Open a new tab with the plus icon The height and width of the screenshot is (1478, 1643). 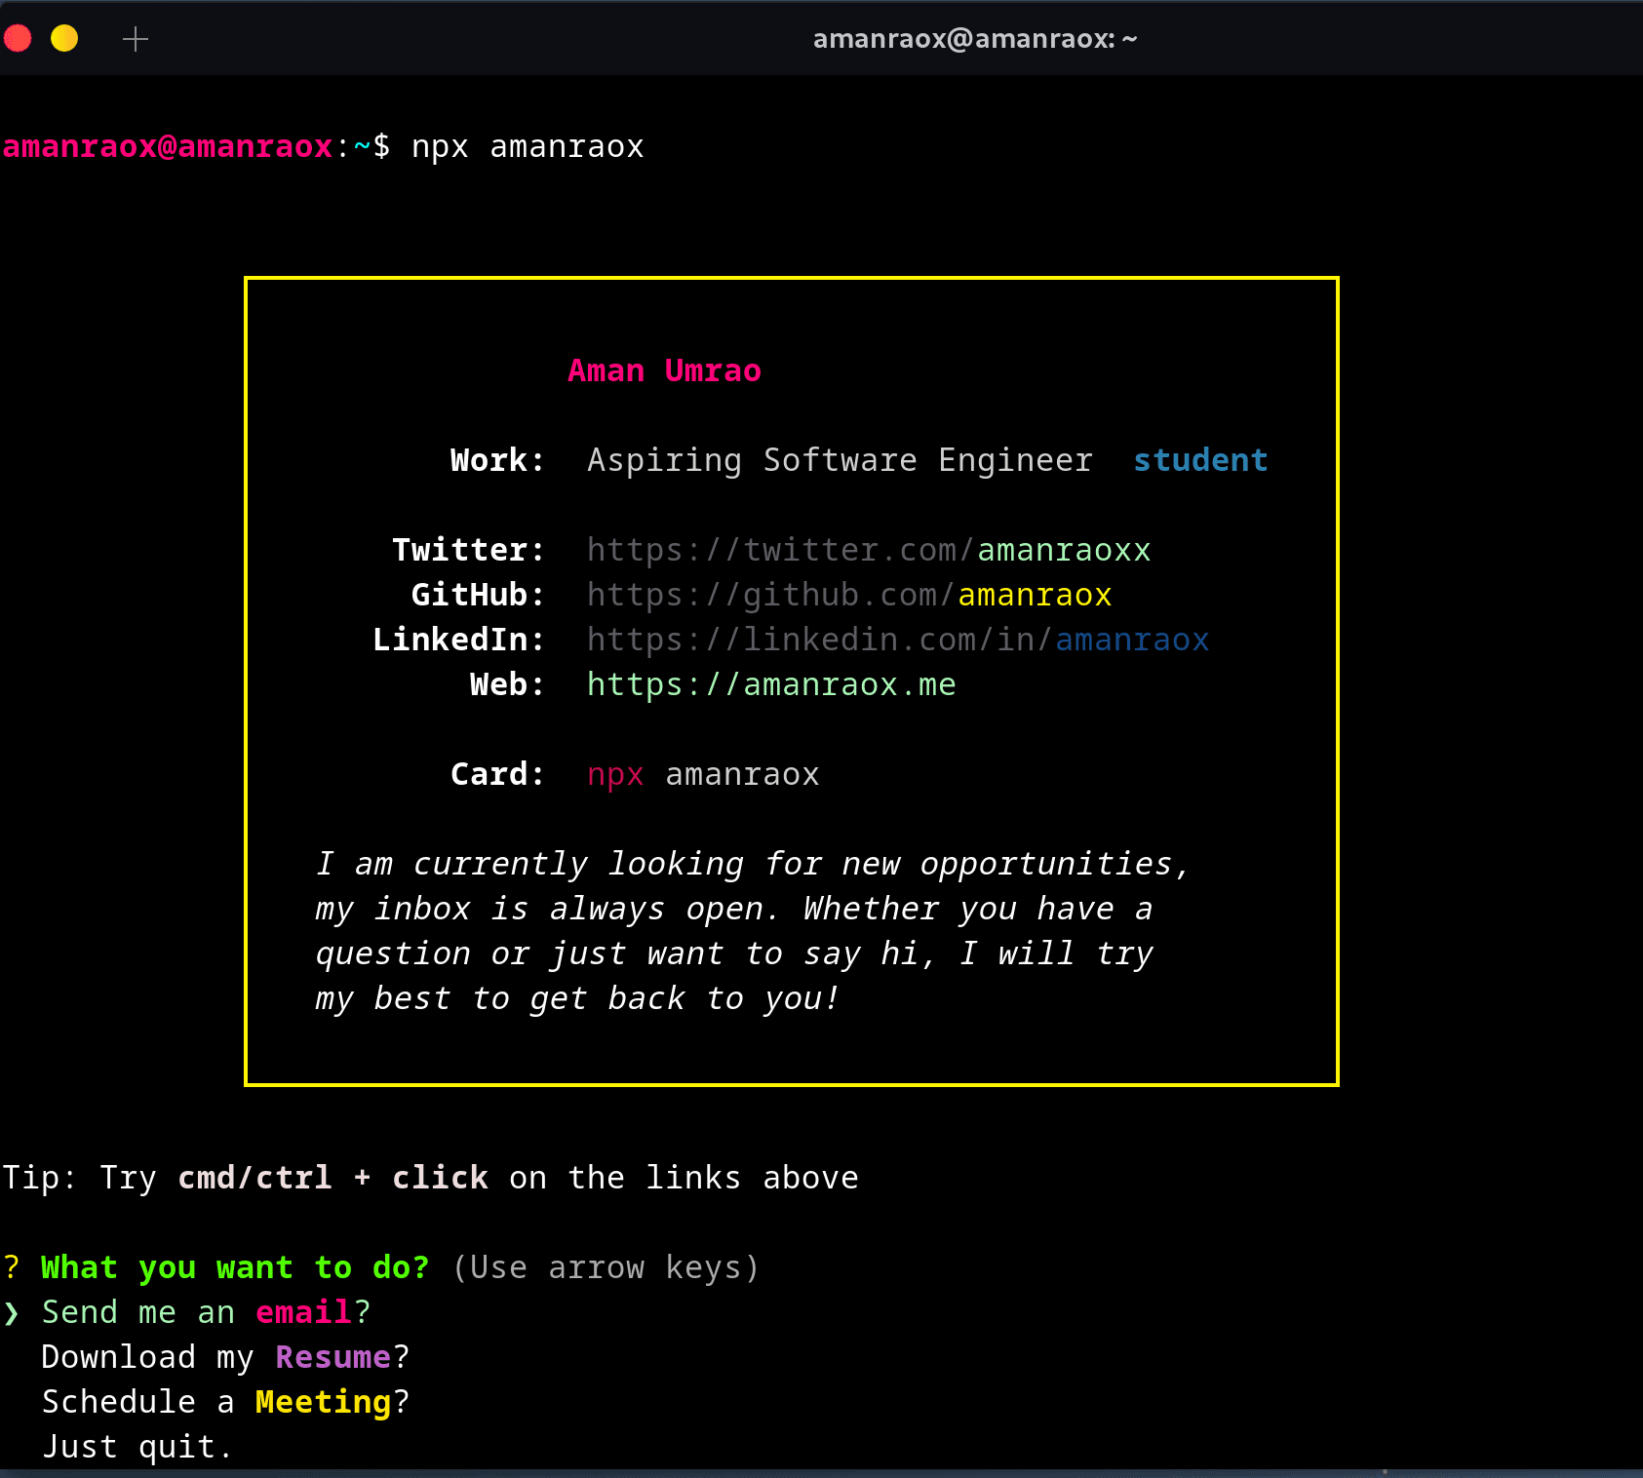[x=136, y=39]
